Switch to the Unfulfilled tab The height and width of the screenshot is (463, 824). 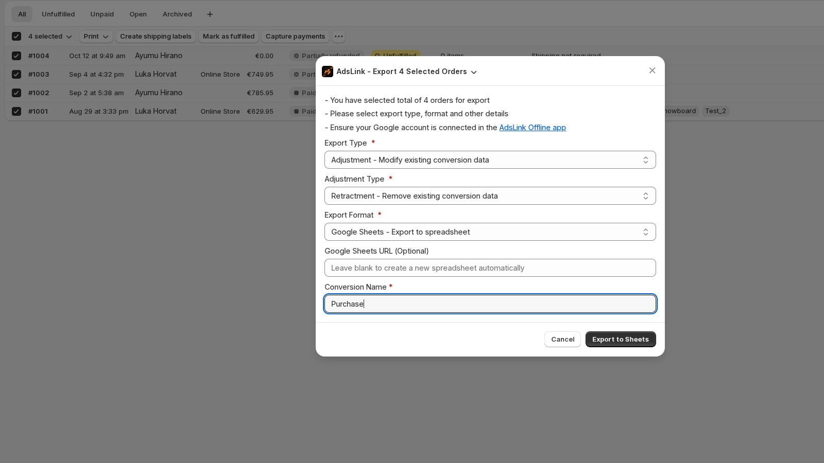click(x=58, y=14)
